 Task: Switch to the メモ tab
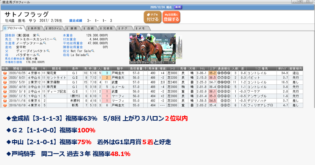click(x=140, y=28)
